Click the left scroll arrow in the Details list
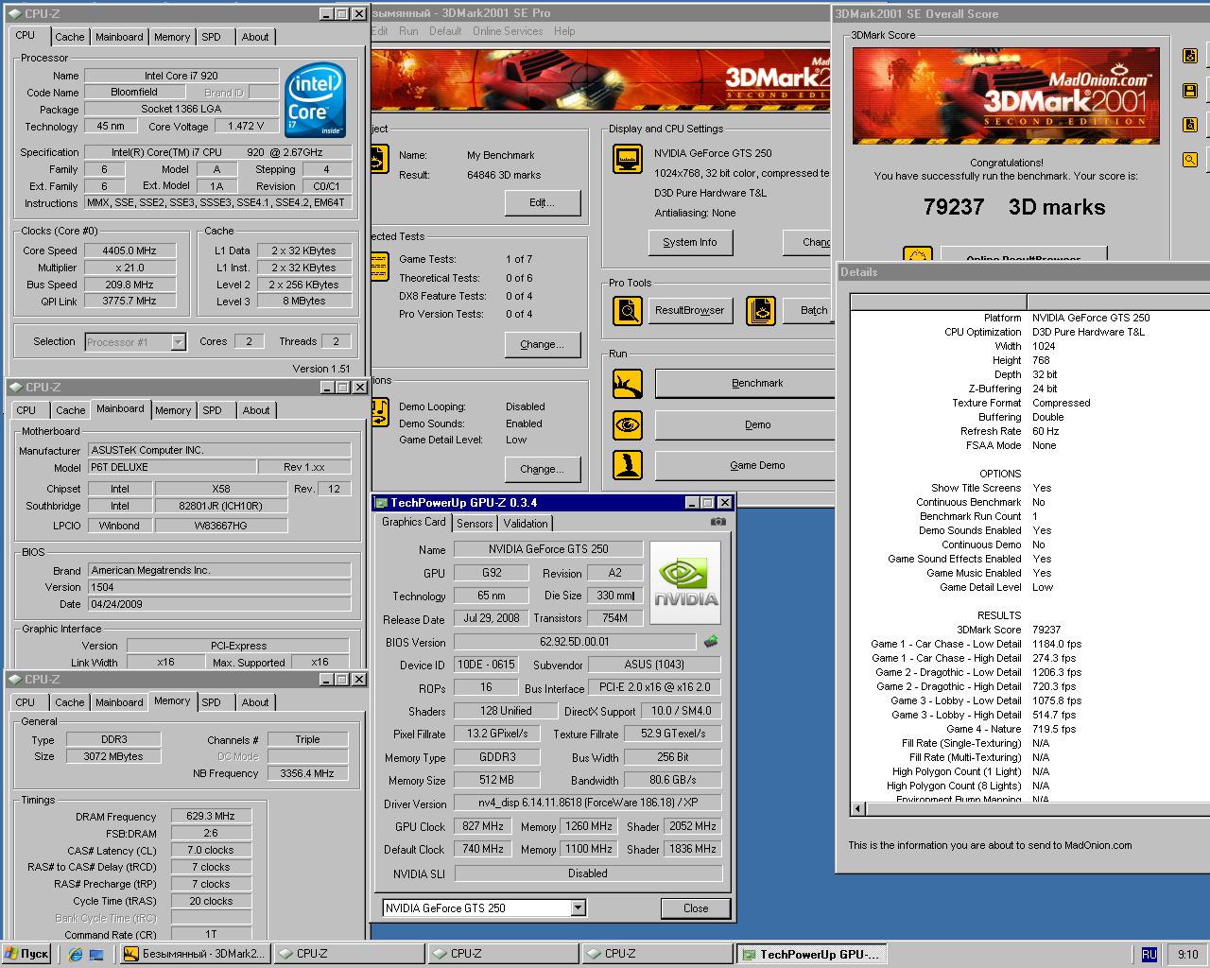The width and height of the screenshot is (1210, 968). [858, 808]
